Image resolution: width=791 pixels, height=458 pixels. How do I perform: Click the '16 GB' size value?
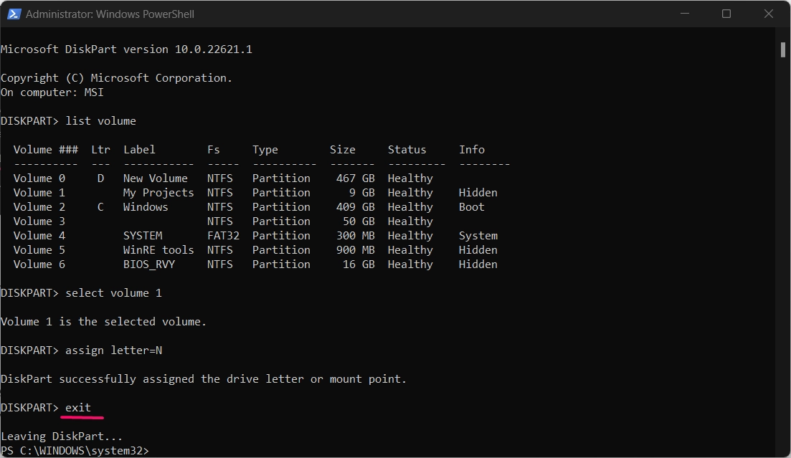pyautogui.click(x=359, y=264)
